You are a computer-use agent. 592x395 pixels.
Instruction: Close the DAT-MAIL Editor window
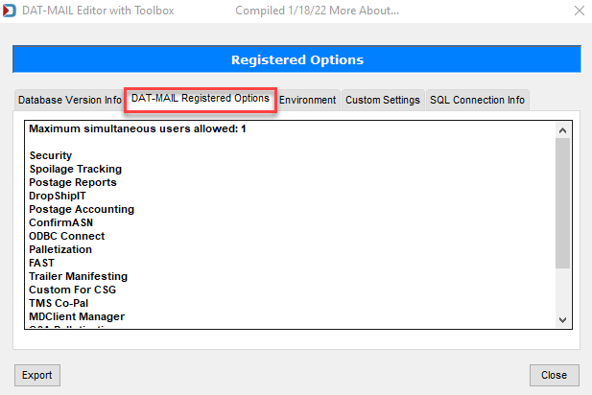coord(580,11)
